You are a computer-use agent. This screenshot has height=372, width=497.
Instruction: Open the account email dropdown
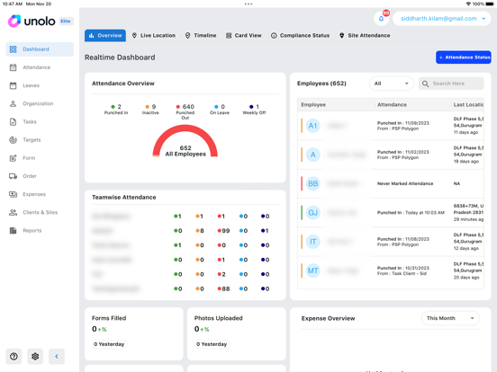(442, 19)
